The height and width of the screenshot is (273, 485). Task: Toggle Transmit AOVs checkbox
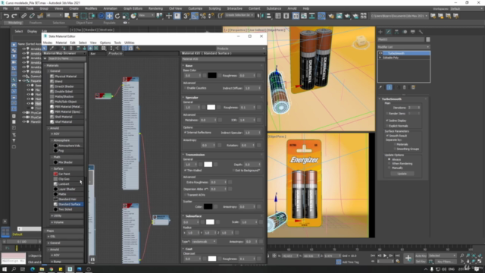(x=185, y=195)
